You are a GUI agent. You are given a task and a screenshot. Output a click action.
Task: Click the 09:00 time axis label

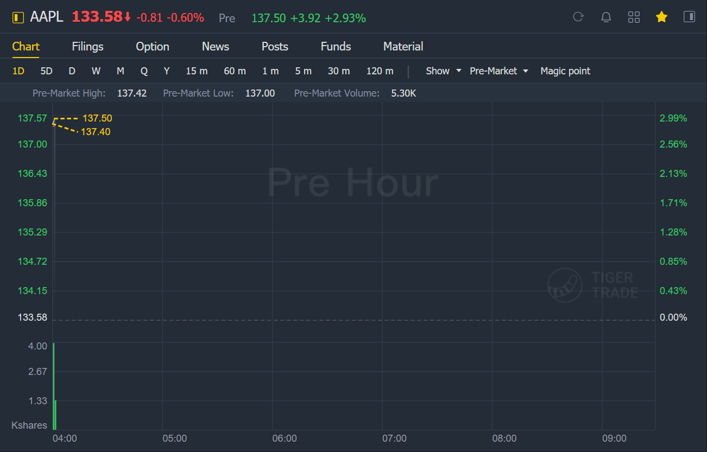pos(614,438)
